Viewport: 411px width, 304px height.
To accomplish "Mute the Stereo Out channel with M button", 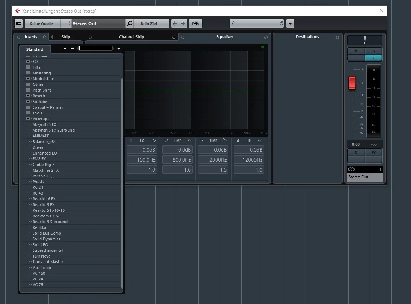I will pos(356,51).
